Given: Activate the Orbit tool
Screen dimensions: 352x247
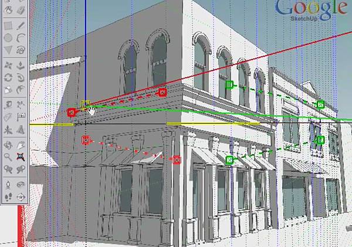Looking at the screenshot, I should (x=8, y=145).
